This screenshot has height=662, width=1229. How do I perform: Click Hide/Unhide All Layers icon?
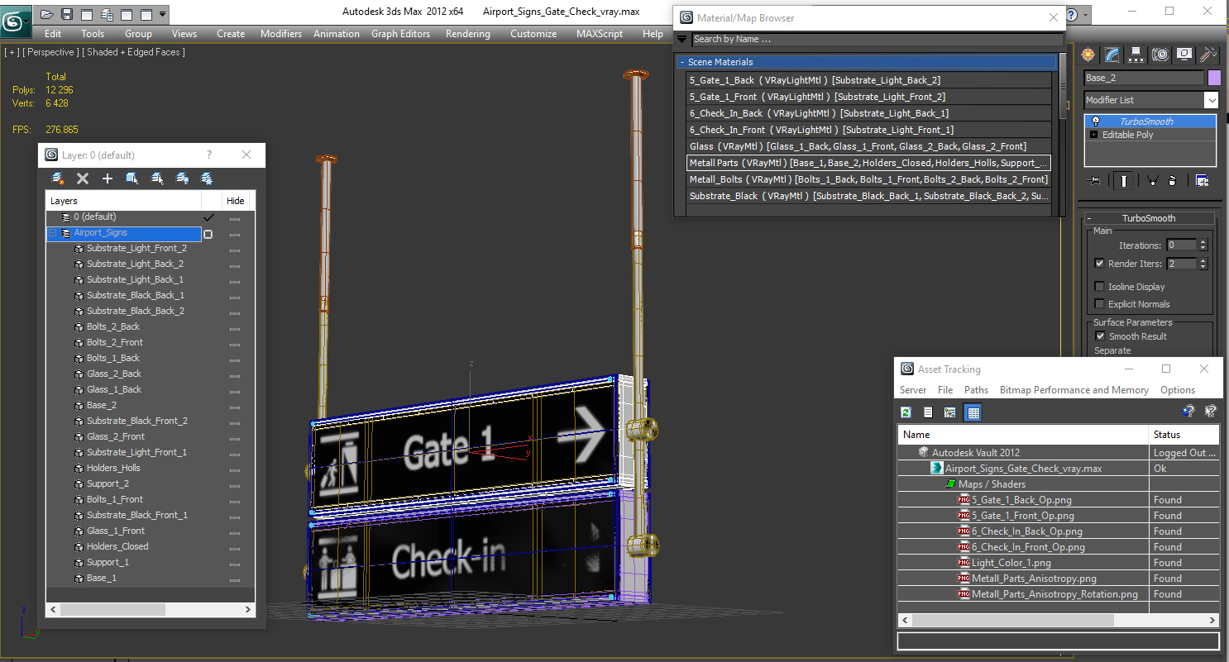coord(182,179)
